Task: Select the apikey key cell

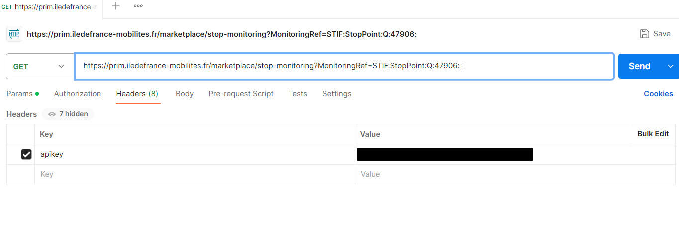Action: (194, 154)
